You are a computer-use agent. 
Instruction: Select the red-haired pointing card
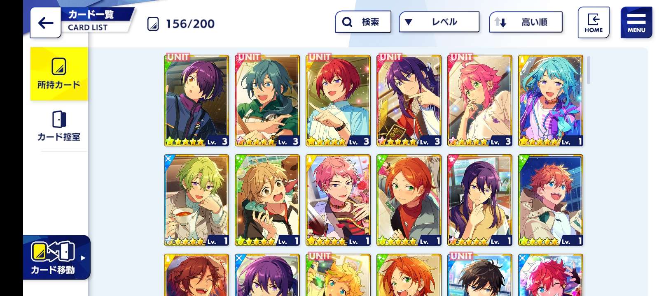338,100
